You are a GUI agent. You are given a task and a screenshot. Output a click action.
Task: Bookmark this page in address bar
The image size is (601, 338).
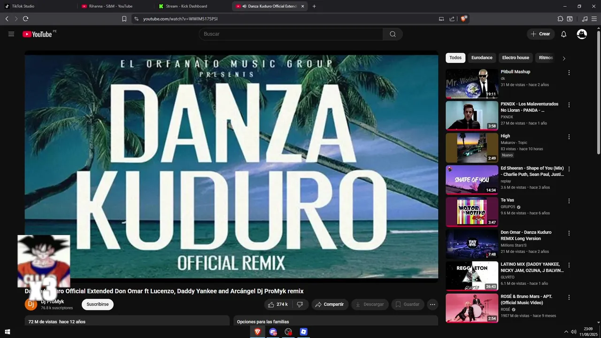124,19
